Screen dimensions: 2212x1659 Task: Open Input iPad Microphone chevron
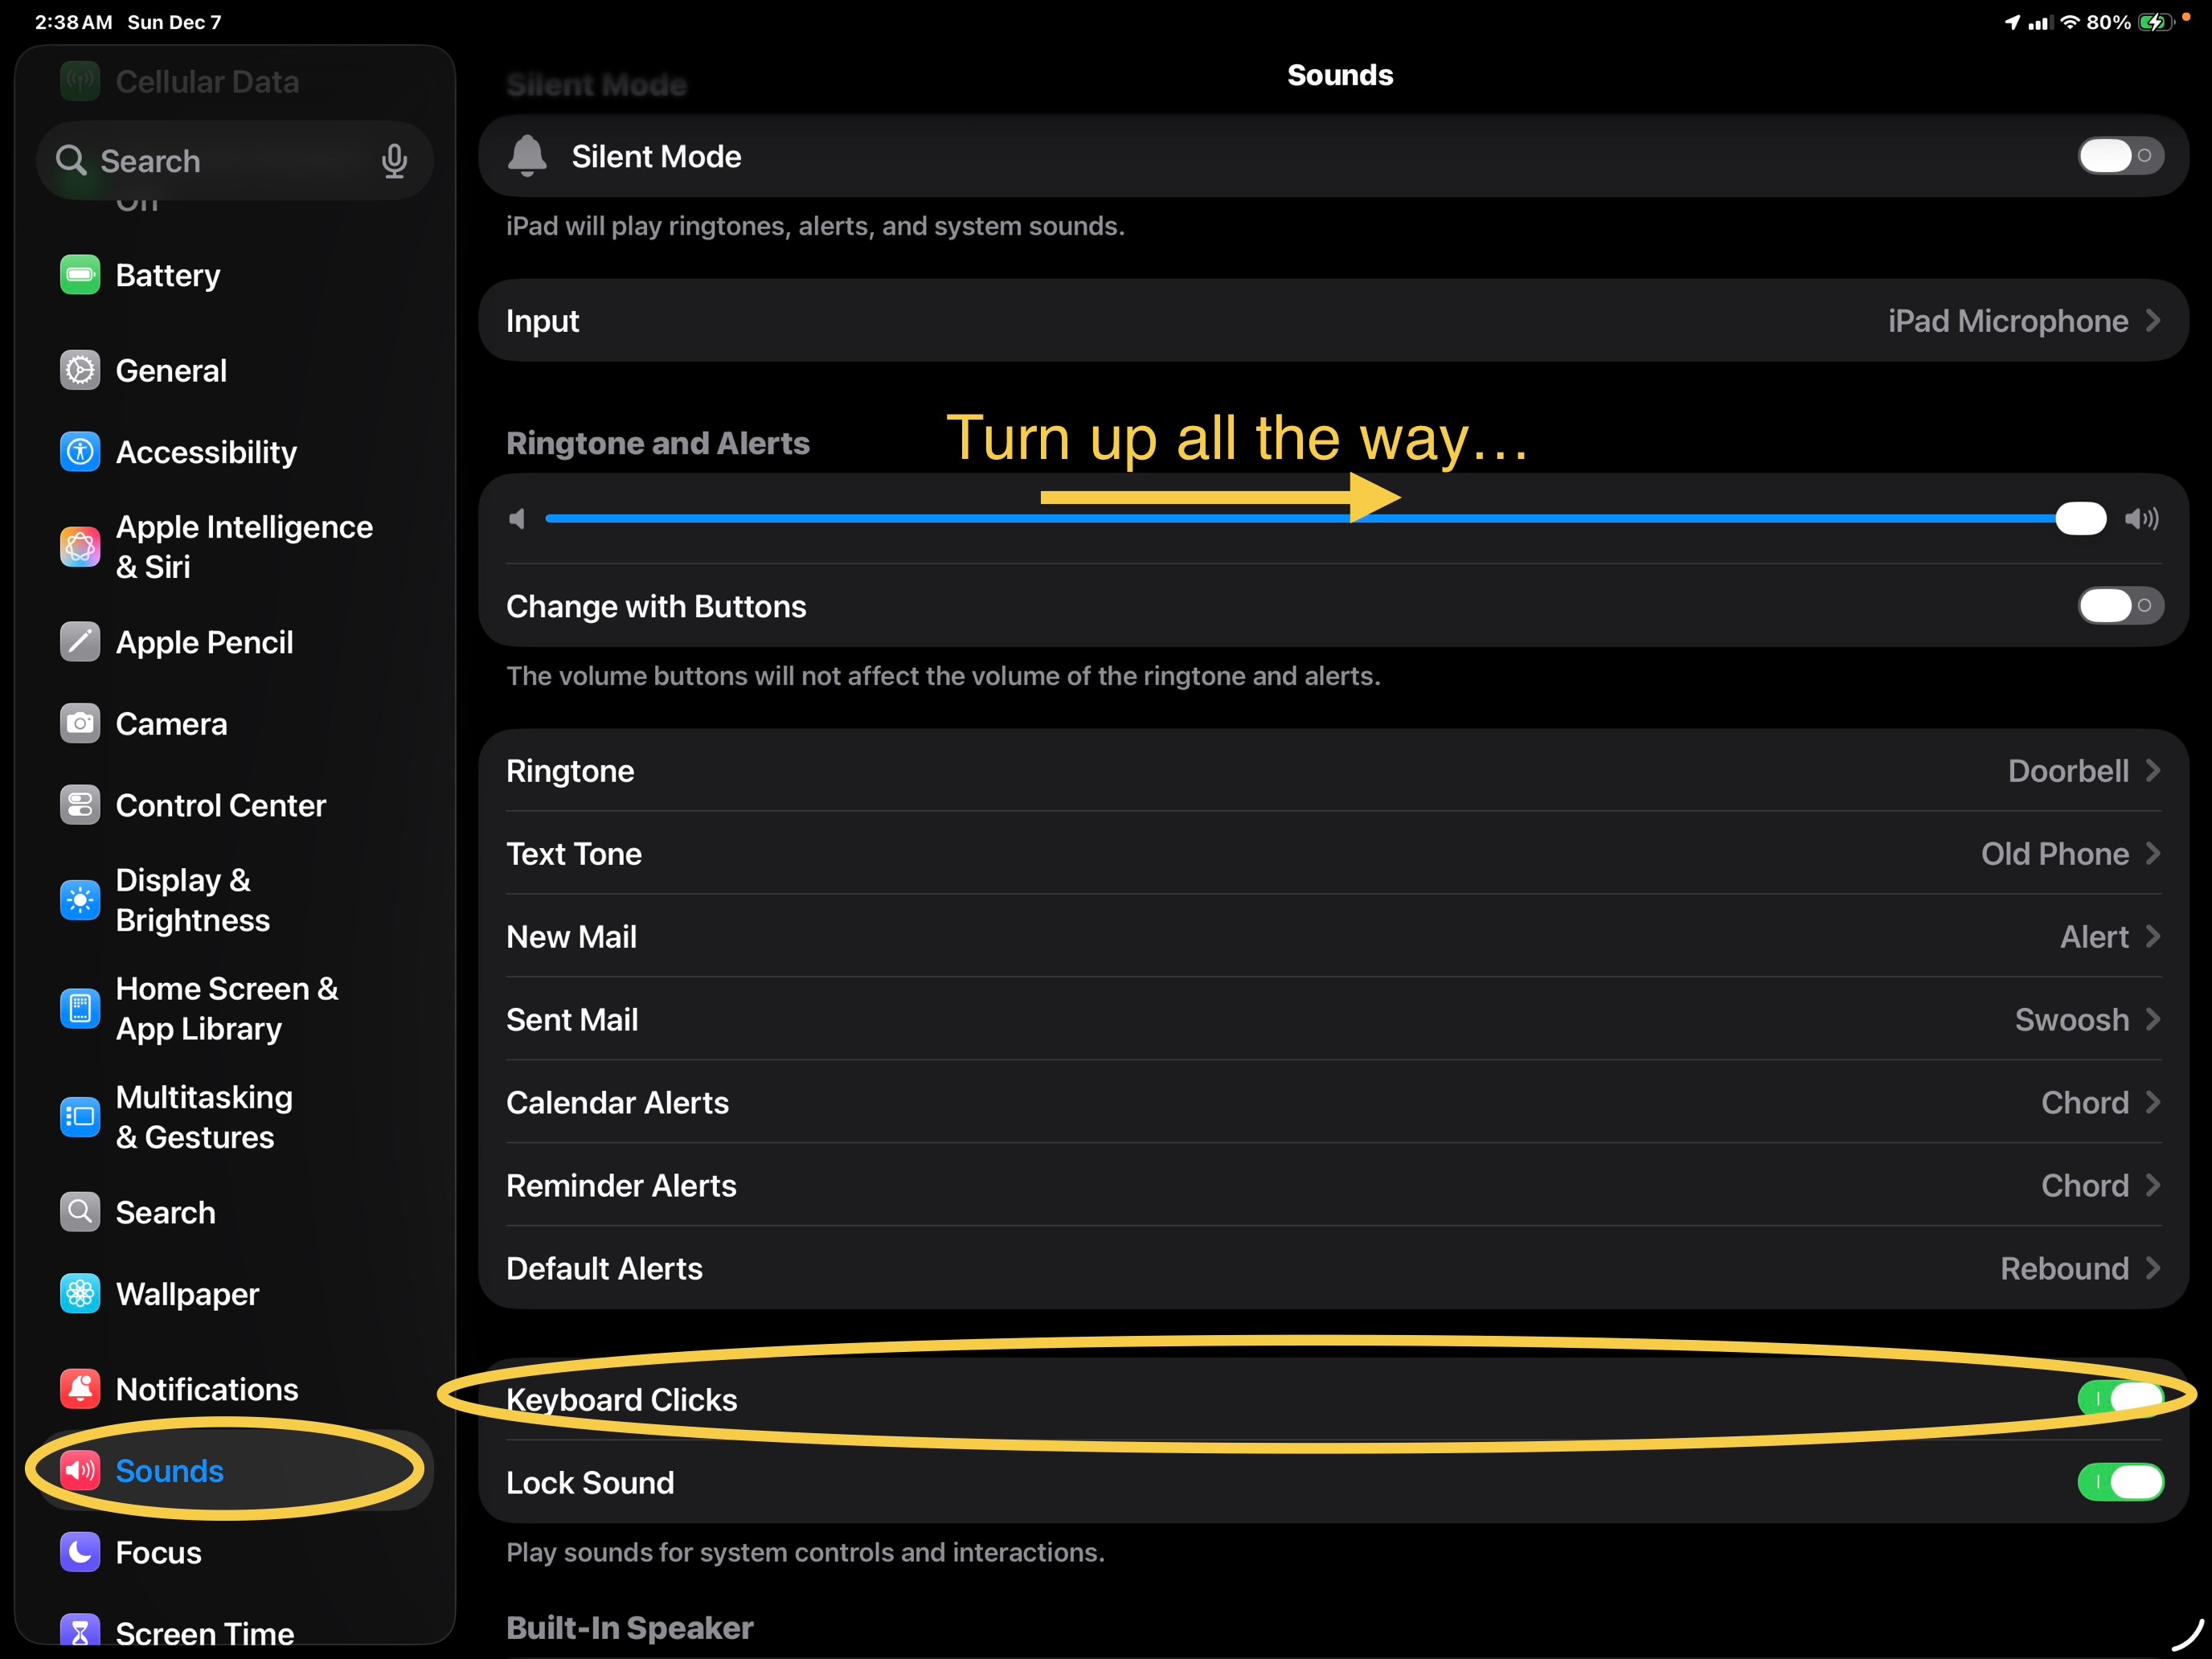(2153, 321)
